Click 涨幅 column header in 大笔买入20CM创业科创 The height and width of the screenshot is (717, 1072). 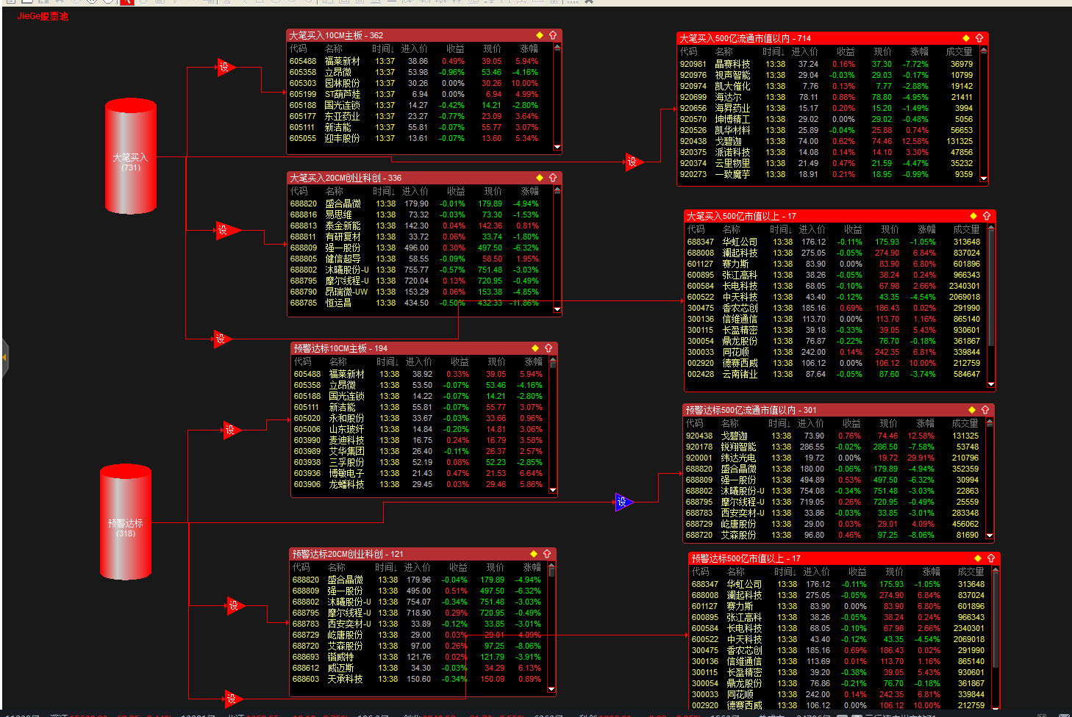(x=530, y=192)
